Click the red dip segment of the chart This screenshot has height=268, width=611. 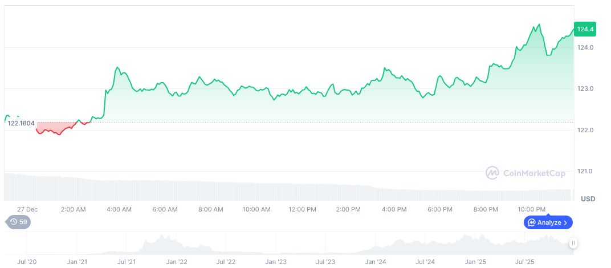point(57,130)
